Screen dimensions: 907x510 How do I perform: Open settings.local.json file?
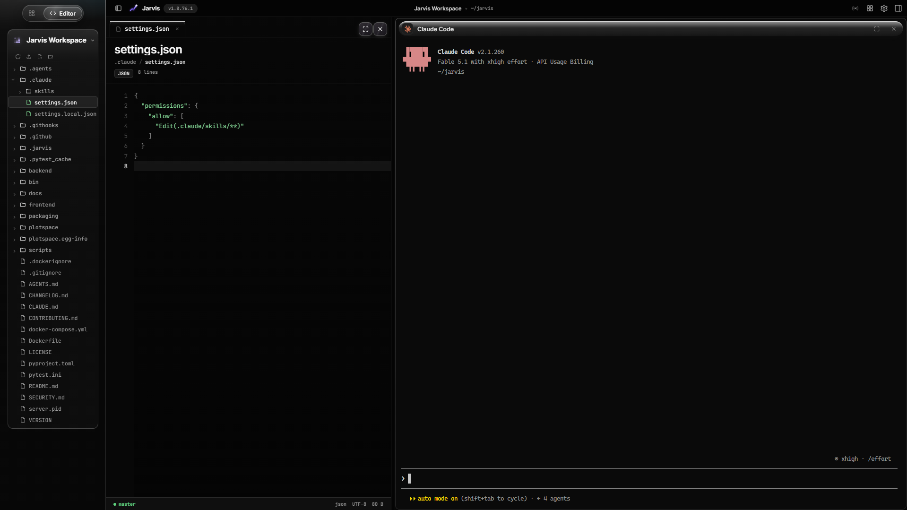pyautogui.click(x=53, y=114)
